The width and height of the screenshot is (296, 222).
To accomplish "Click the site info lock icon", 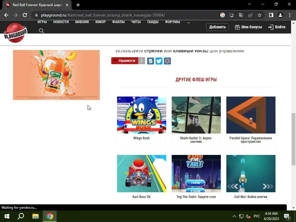I will [x=36, y=15].
